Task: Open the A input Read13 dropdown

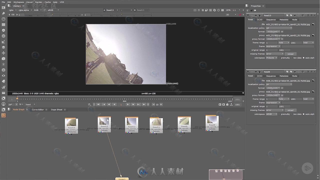Action: (111, 10)
